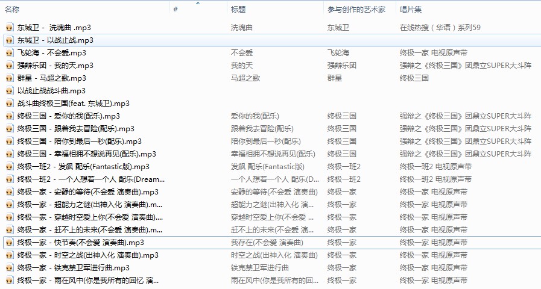Click mp3 icon of 强辩乐团 - 我的天.mp3
Viewport: 541px width, 289px height.
coord(10,66)
